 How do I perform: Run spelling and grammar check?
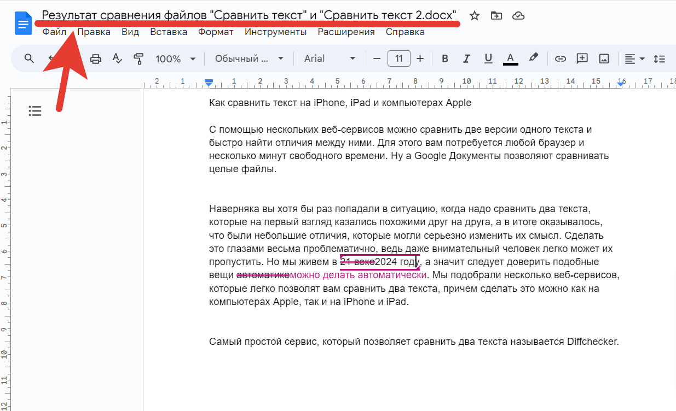coord(117,58)
